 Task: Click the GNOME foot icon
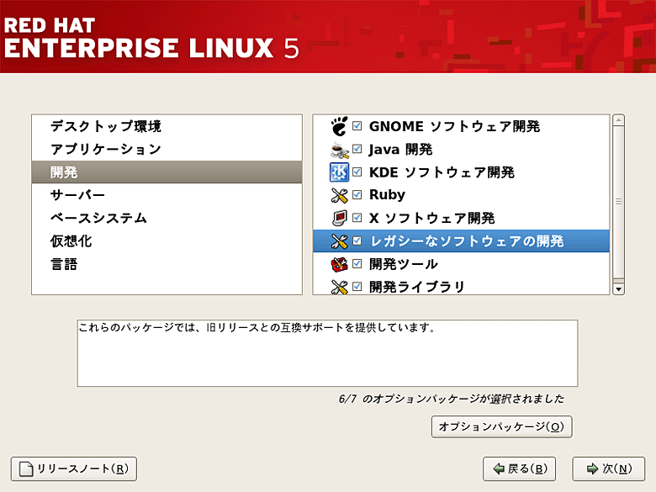tap(339, 127)
